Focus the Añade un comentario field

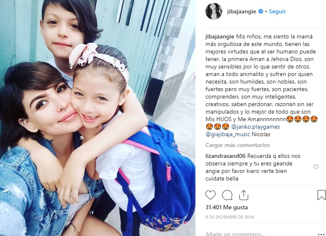click(260, 234)
